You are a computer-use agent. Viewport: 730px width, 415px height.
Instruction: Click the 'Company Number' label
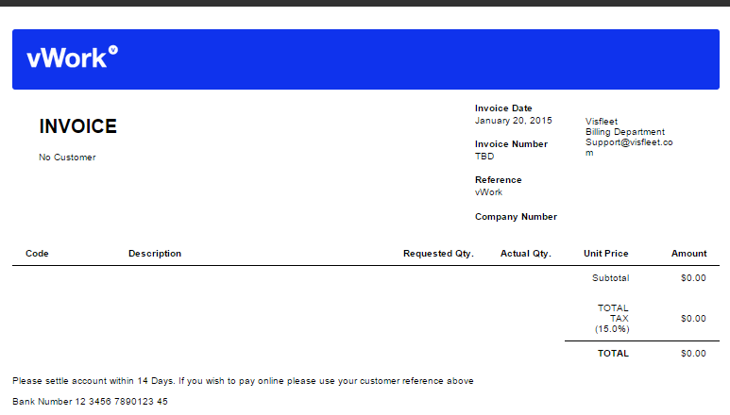[x=516, y=217]
